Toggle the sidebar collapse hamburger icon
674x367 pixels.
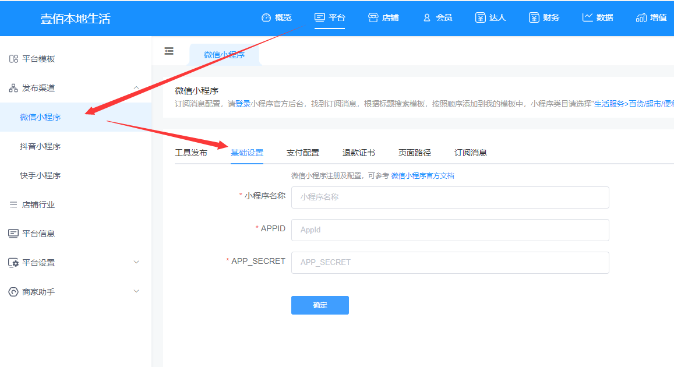tap(169, 51)
